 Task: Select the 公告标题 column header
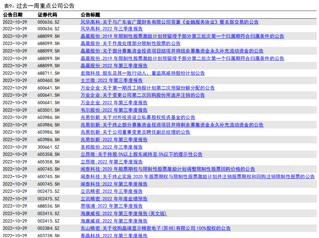[x=90, y=15]
